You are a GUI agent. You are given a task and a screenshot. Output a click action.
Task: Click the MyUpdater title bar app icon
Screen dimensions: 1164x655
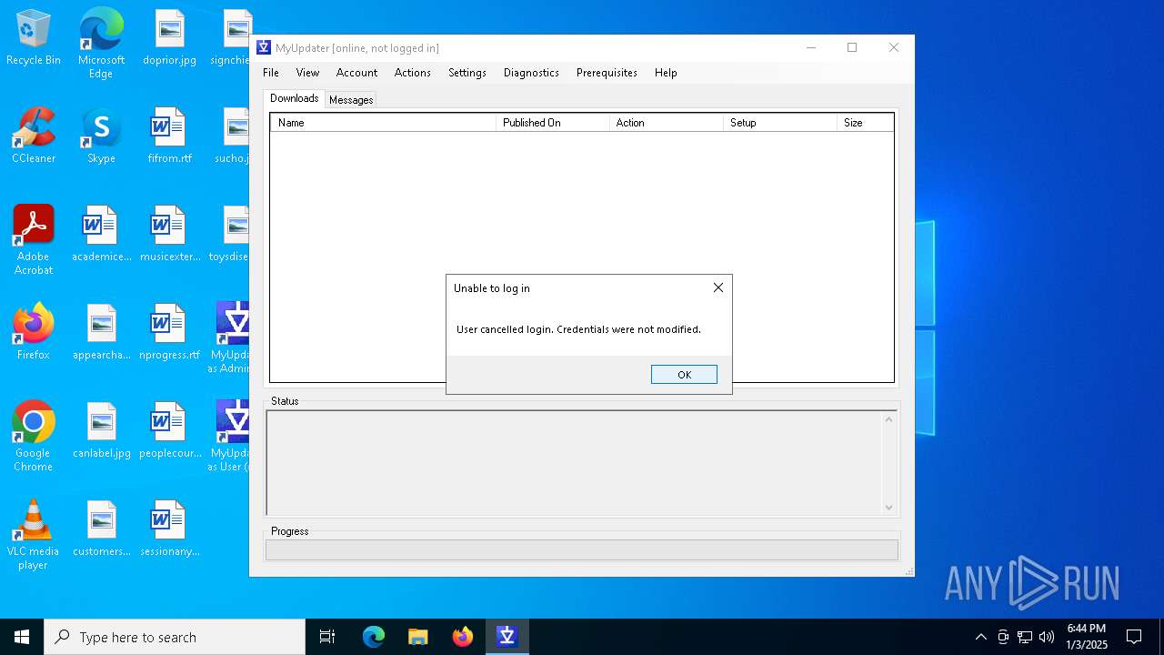click(264, 47)
